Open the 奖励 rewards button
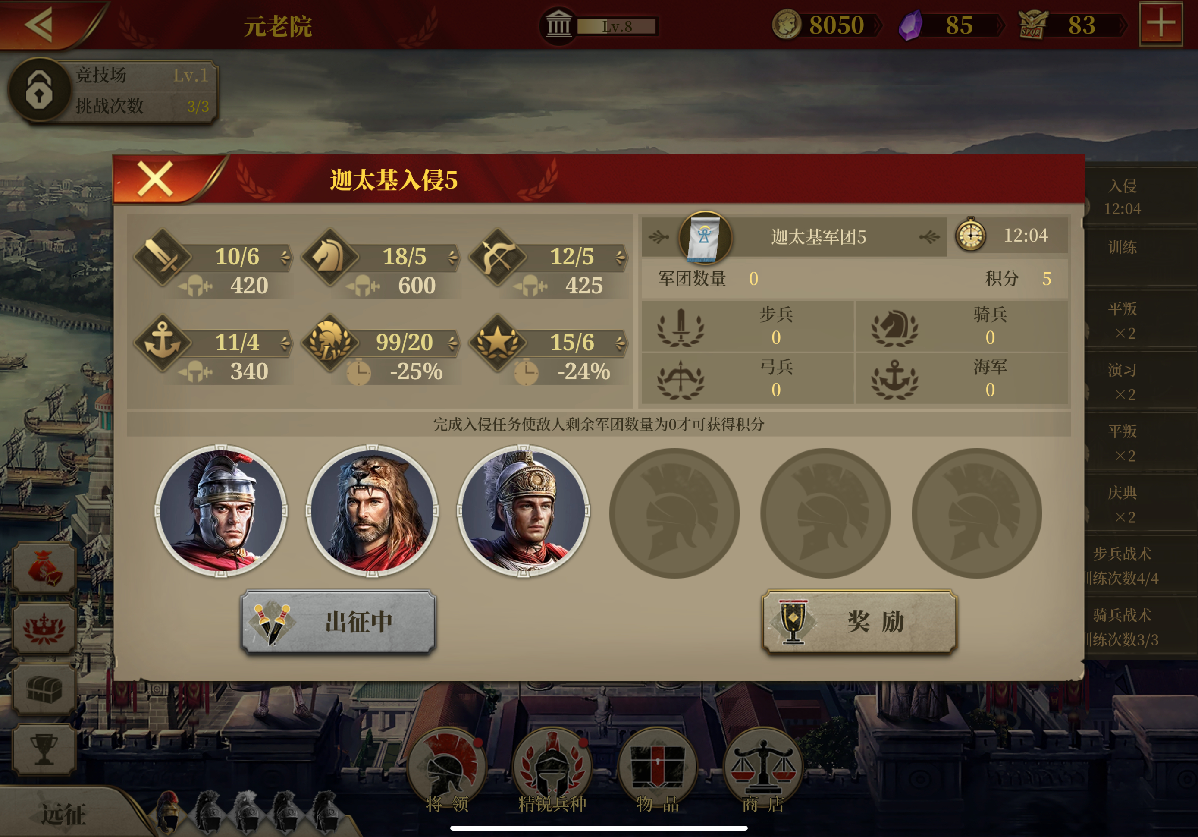The image size is (1198, 837). point(859,621)
